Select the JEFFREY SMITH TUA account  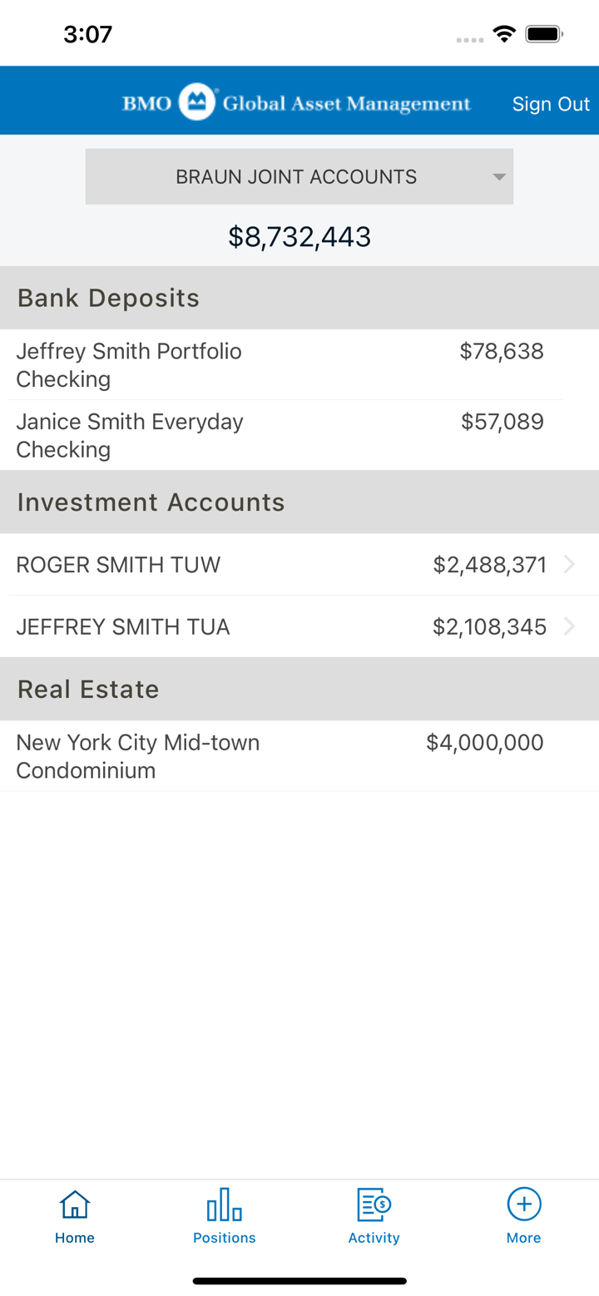click(x=123, y=626)
